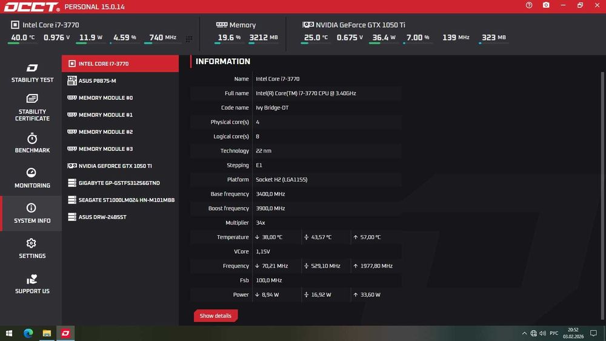606x341 pixels.
Task: Open File Explorer from taskbar
Action: pos(47,333)
